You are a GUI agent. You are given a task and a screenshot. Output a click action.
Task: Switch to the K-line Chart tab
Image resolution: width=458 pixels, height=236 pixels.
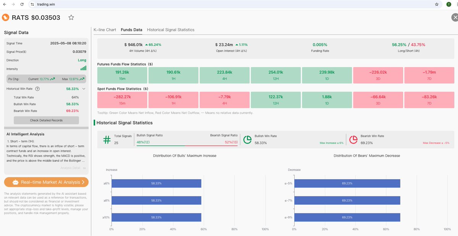coord(105,30)
